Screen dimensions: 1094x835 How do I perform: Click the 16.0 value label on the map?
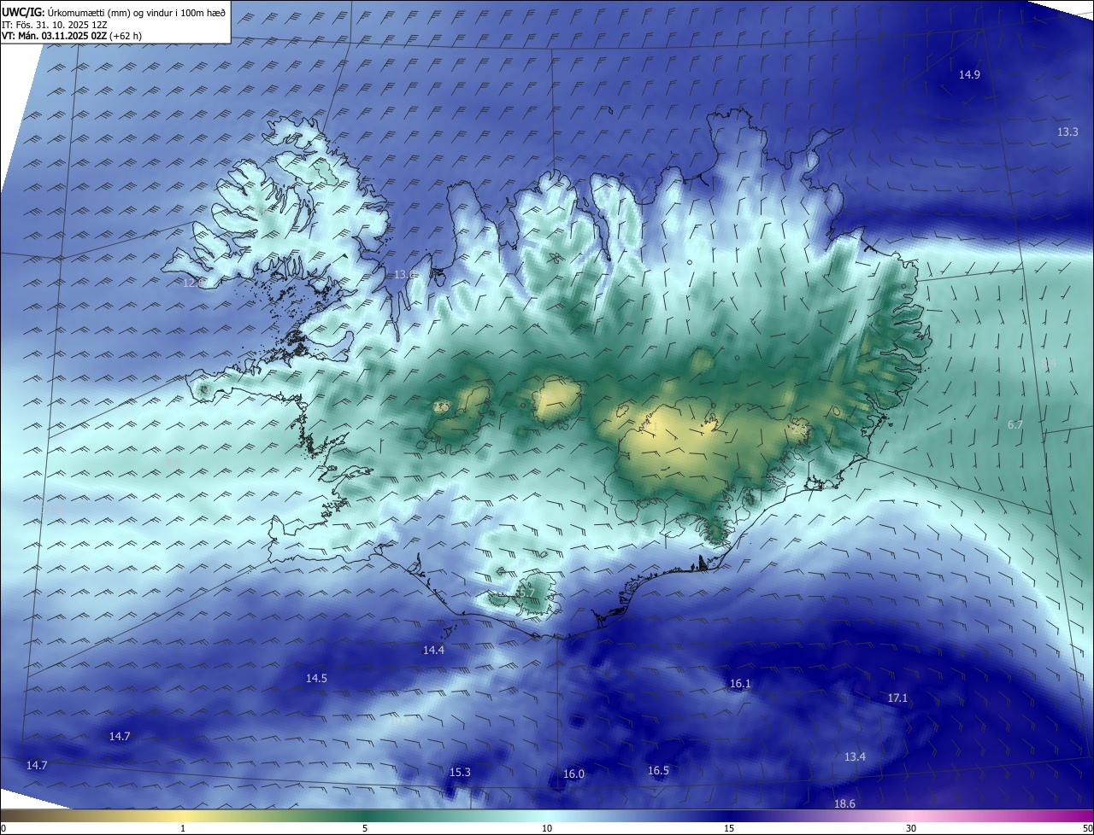pos(573,774)
